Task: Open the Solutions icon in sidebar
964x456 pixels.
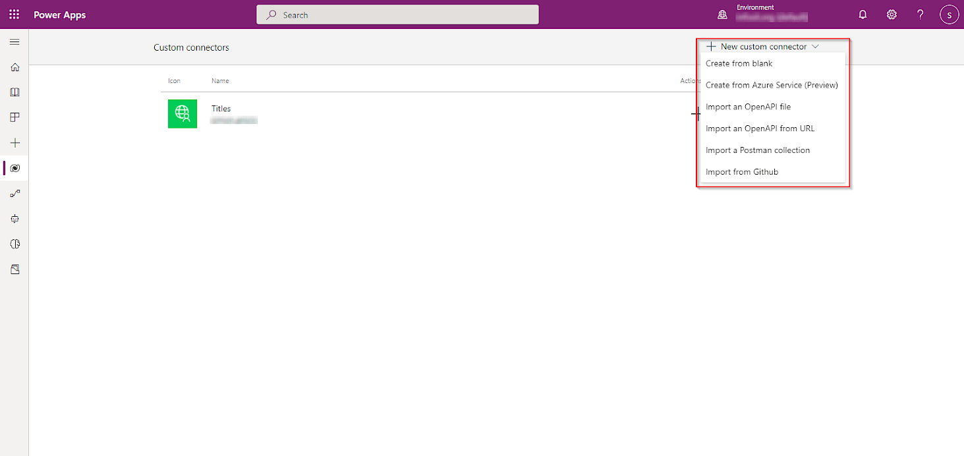Action: pos(15,270)
